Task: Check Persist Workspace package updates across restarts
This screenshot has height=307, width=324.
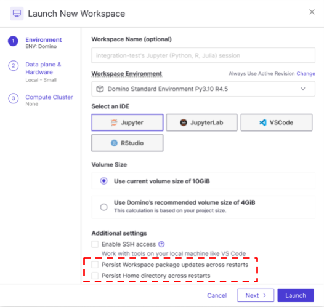Action: [95, 265]
